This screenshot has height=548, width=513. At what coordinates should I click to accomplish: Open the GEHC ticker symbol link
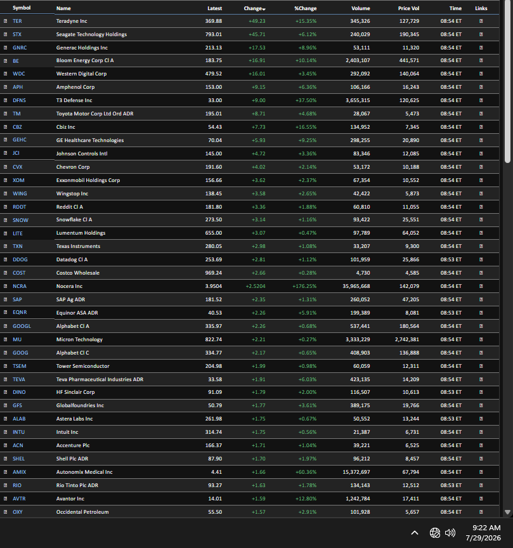pos(20,140)
